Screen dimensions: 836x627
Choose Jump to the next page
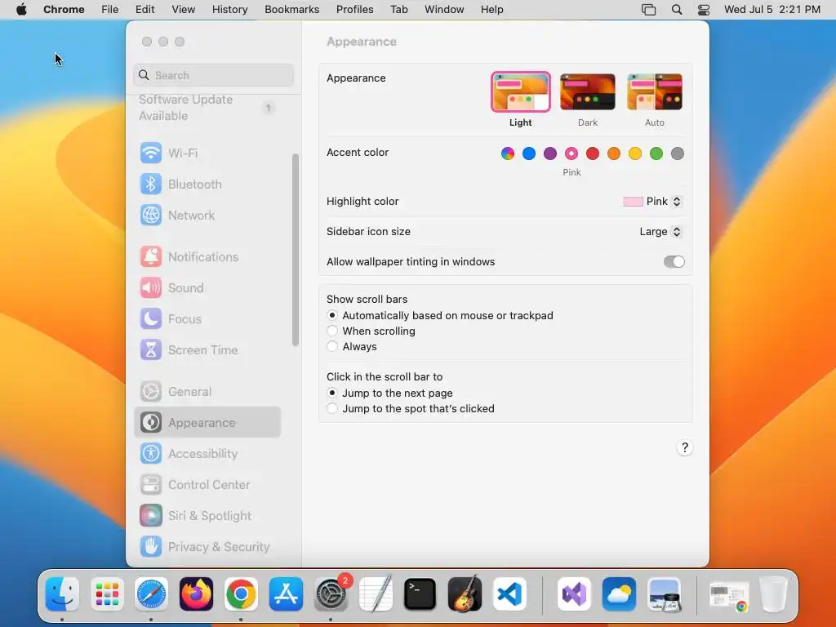[x=332, y=393]
